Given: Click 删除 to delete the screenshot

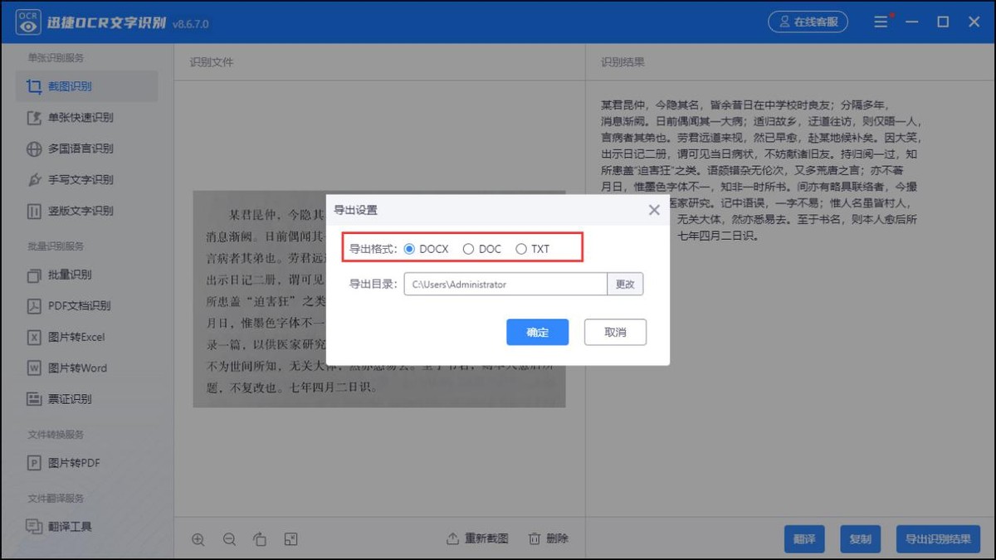Looking at the screenshot, I should pos(547,538).
